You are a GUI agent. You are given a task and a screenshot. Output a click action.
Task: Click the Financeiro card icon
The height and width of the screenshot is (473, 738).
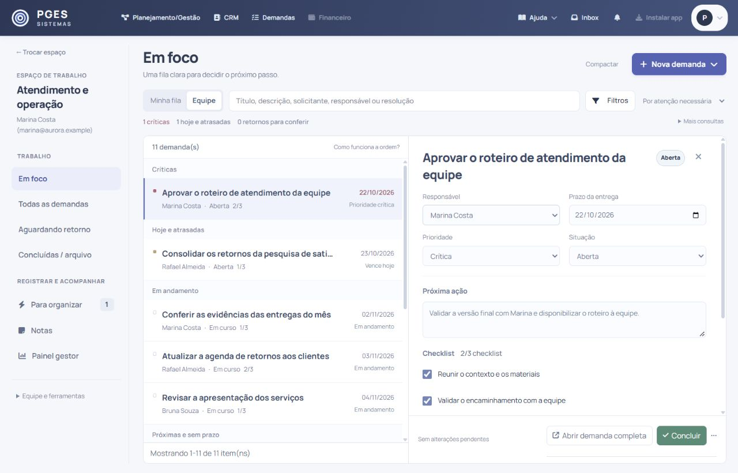(312, 18)
